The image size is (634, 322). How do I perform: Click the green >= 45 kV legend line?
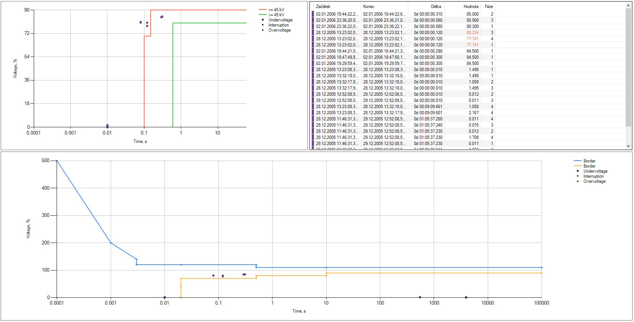point(263,15)
